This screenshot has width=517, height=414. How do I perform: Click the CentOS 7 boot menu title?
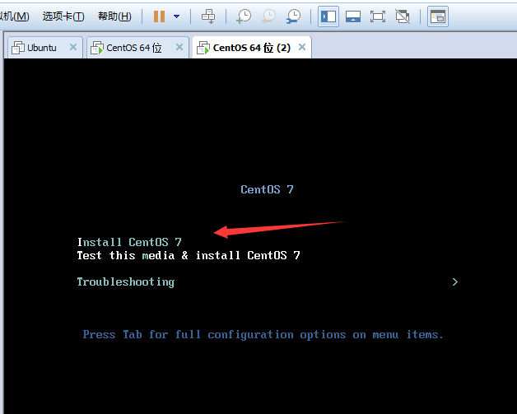click(267, 189)
